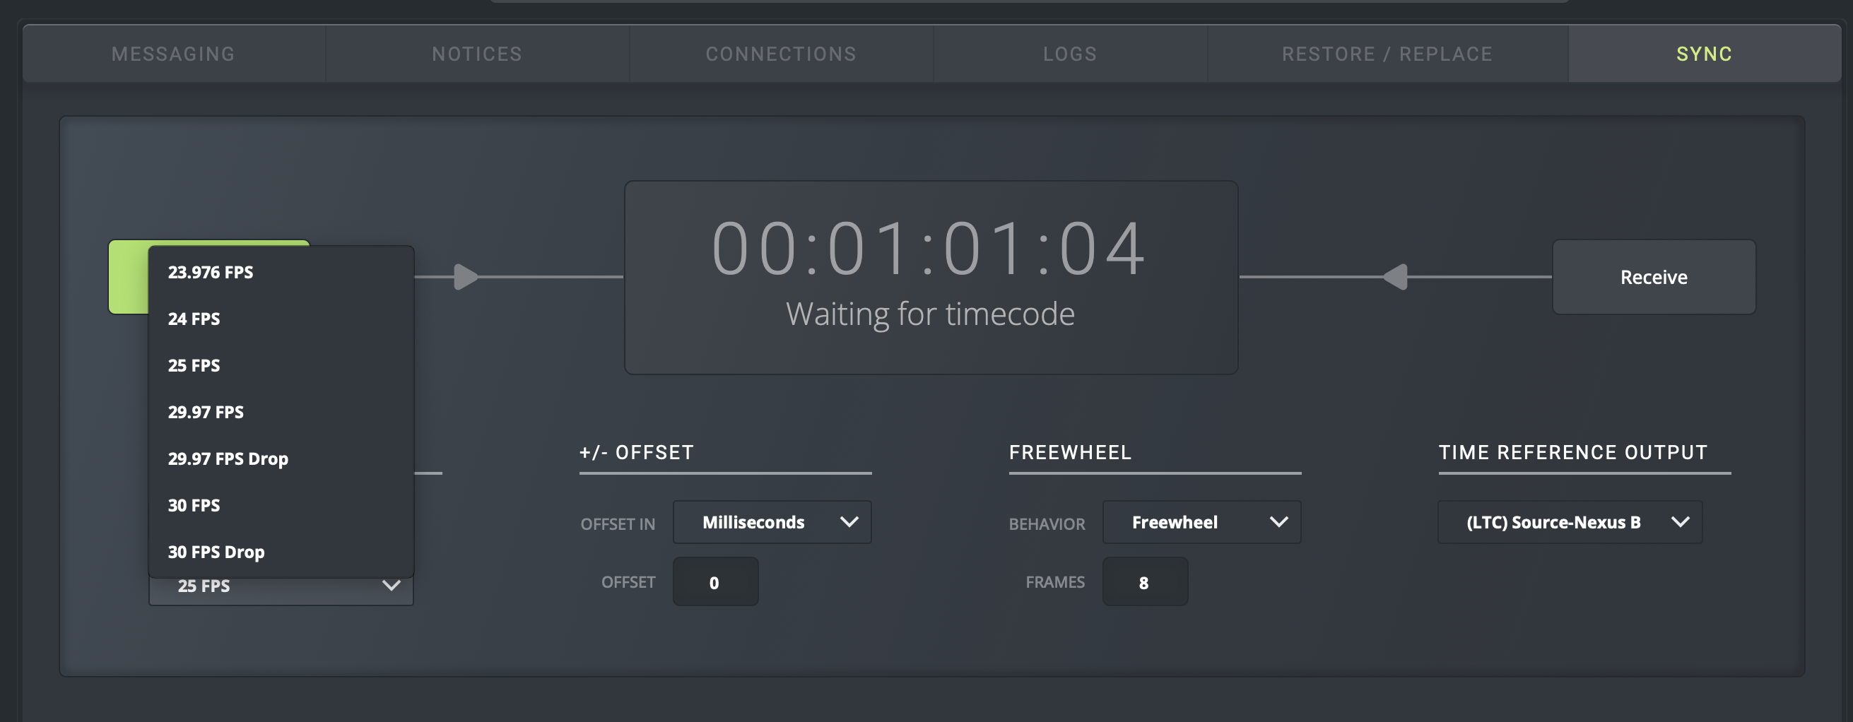Choose 23.976 FPS from the list
The image size is (1853, 722).
click(x=211, y=272)
